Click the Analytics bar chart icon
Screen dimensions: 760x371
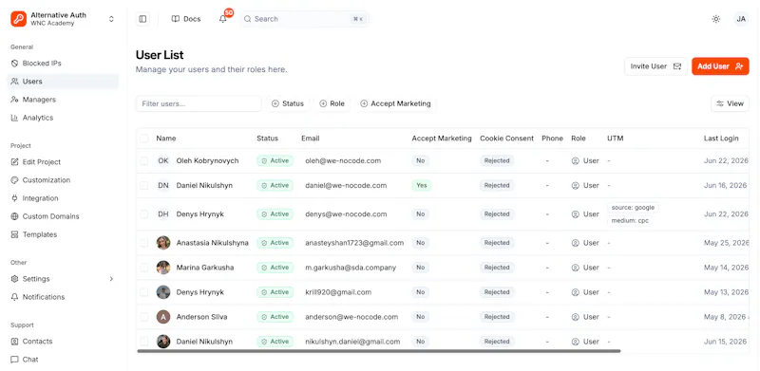point(14,118)
